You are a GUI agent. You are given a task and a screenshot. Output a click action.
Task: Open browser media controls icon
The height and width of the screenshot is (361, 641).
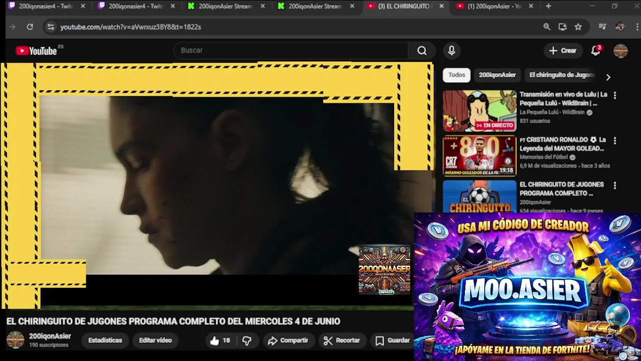tap(602, 27)
